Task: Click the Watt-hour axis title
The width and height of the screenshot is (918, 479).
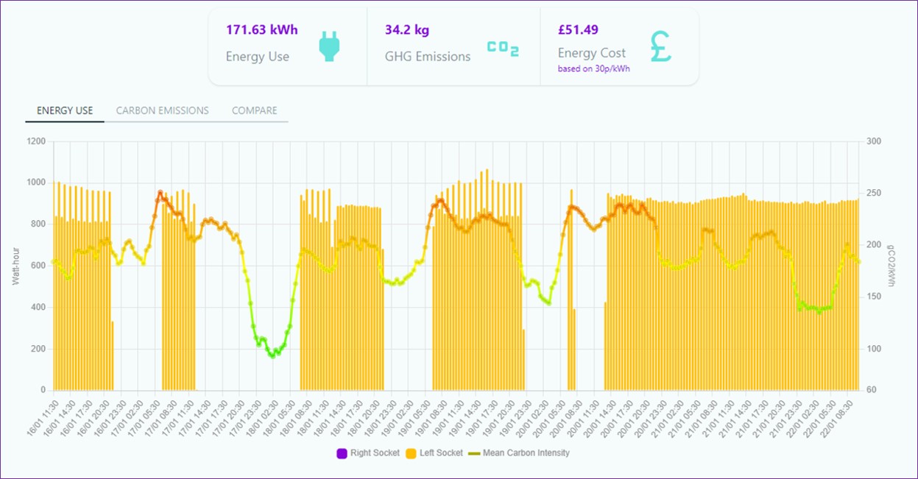Action: point(15,266)
